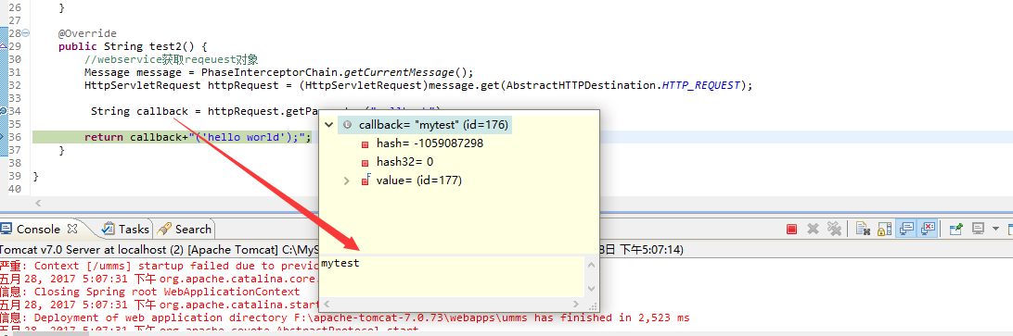
Task: Click the Context [/umms] startup failed line
Action: [x=159, y=266]
